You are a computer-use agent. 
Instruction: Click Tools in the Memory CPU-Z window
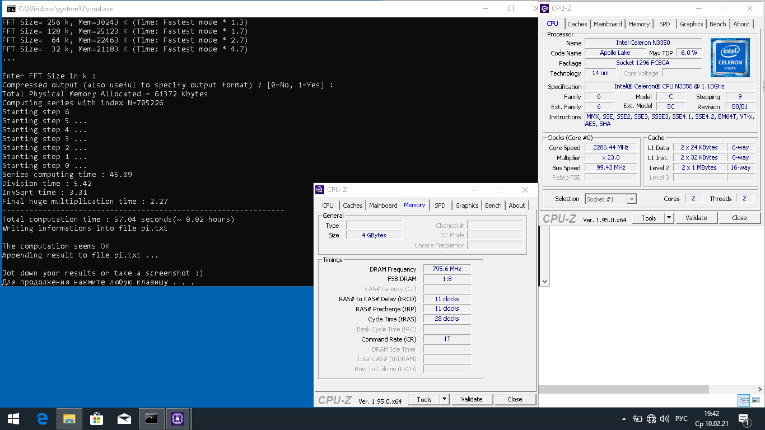click(x=424, y=399)
